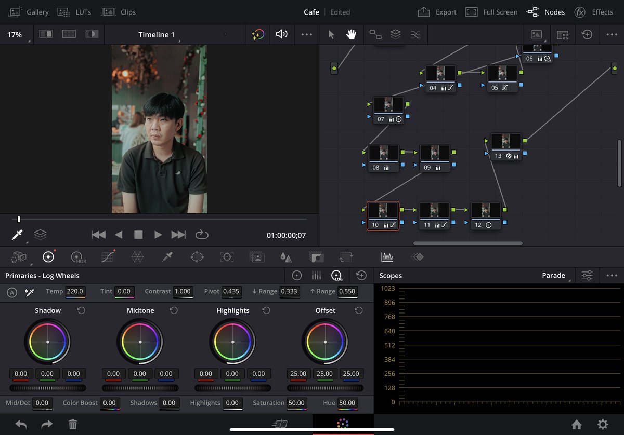Click Full Screen button
The image size is (624, 435).
tap(491, 12)
